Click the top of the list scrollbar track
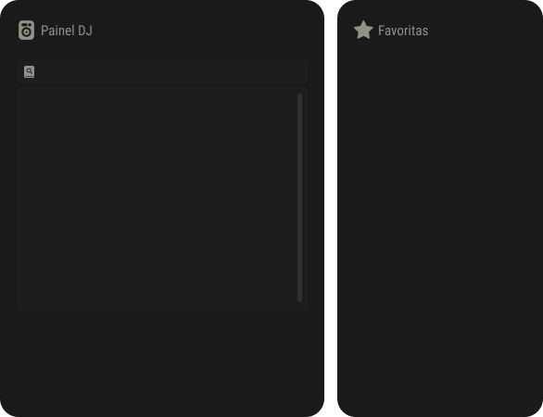The image size is (543, 417). 300,97
